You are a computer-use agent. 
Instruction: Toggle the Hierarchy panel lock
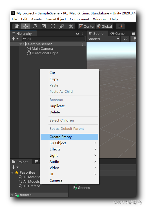(x=78, y=33)
